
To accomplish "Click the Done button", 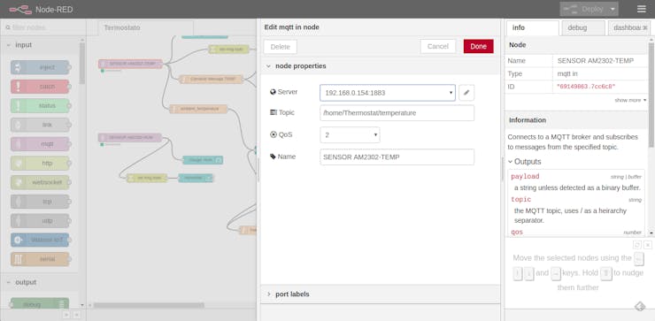I will pyautogui.click(x=478, y=46).
